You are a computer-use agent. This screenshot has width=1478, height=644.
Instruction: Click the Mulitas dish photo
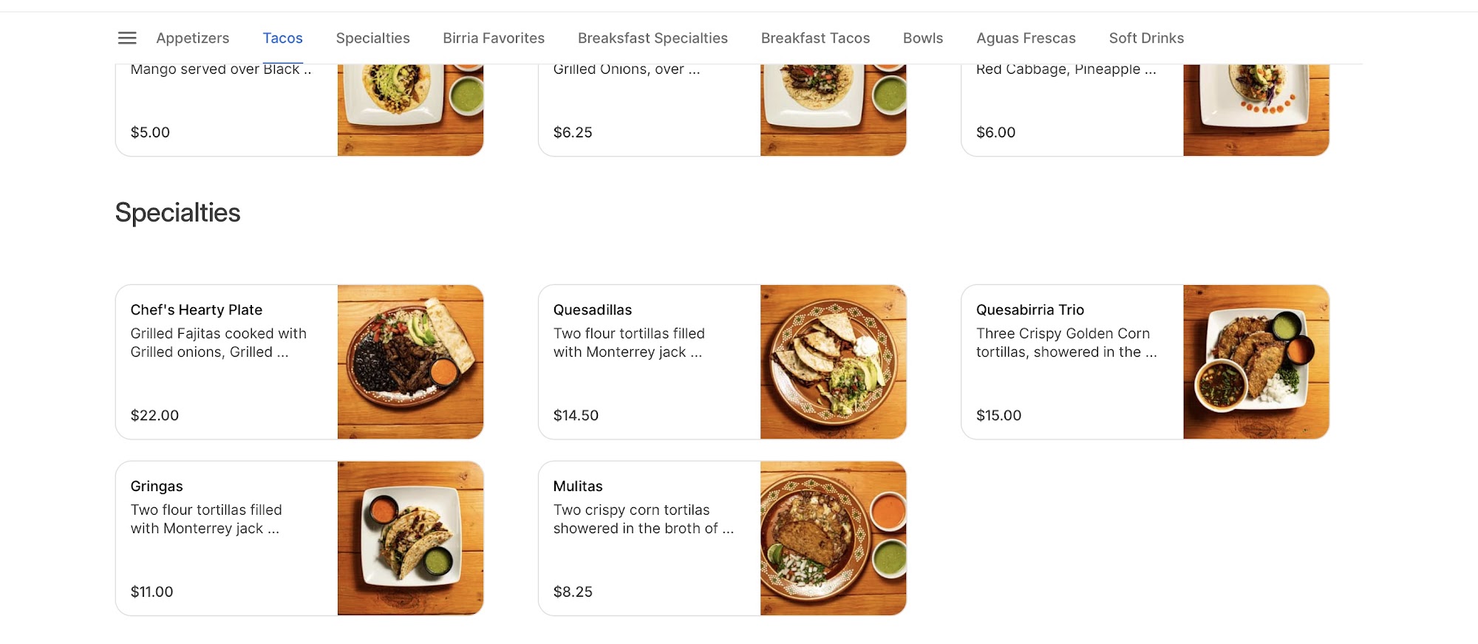834,538
